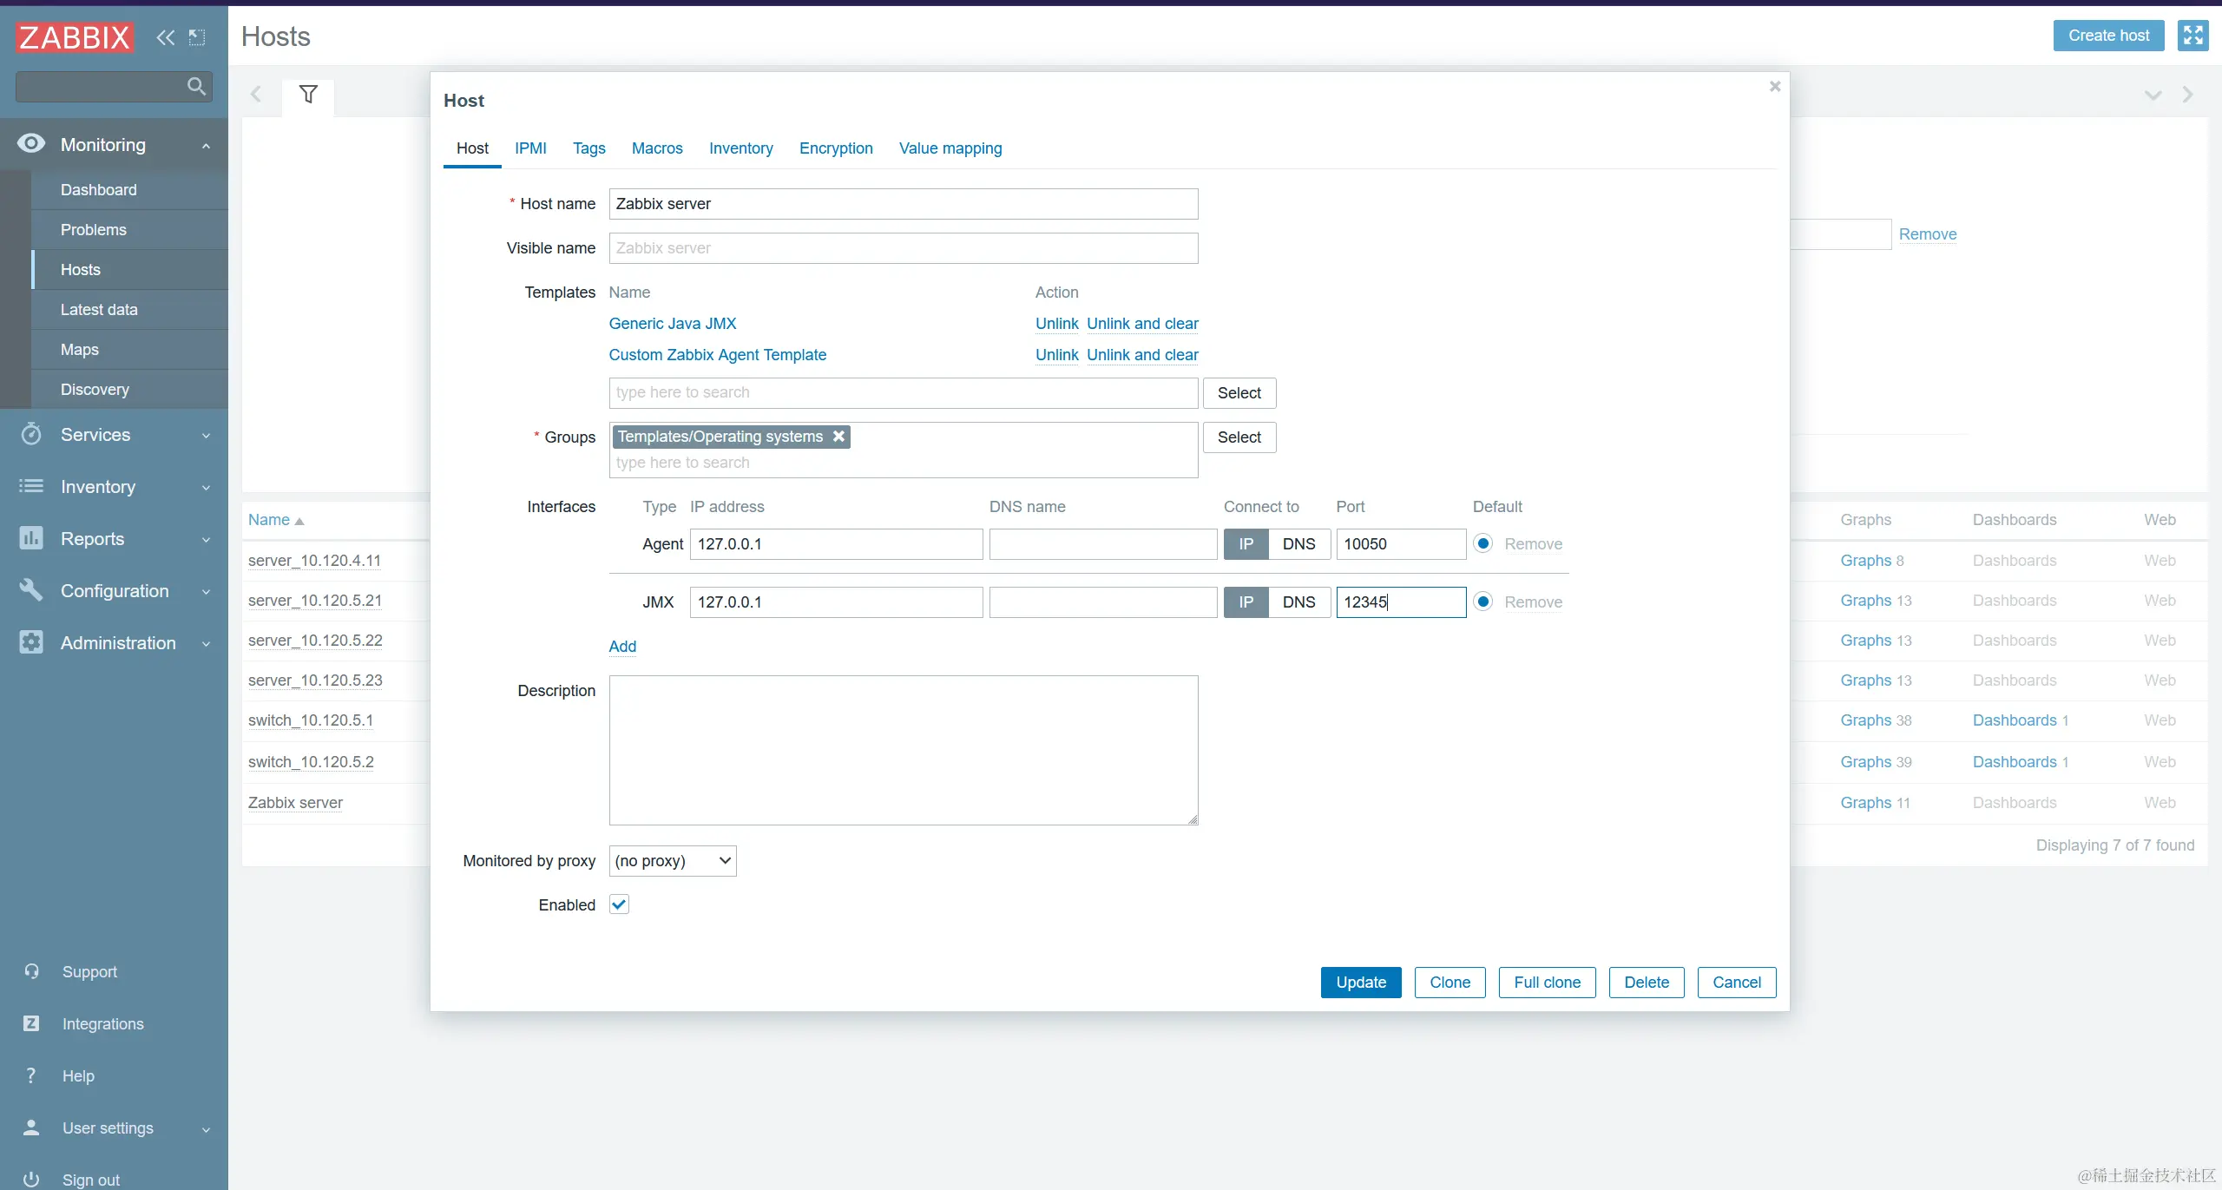The width and height of the screenshot is (2222, 1190).
Task: Click the Update button
Action: coord(1360,983)
